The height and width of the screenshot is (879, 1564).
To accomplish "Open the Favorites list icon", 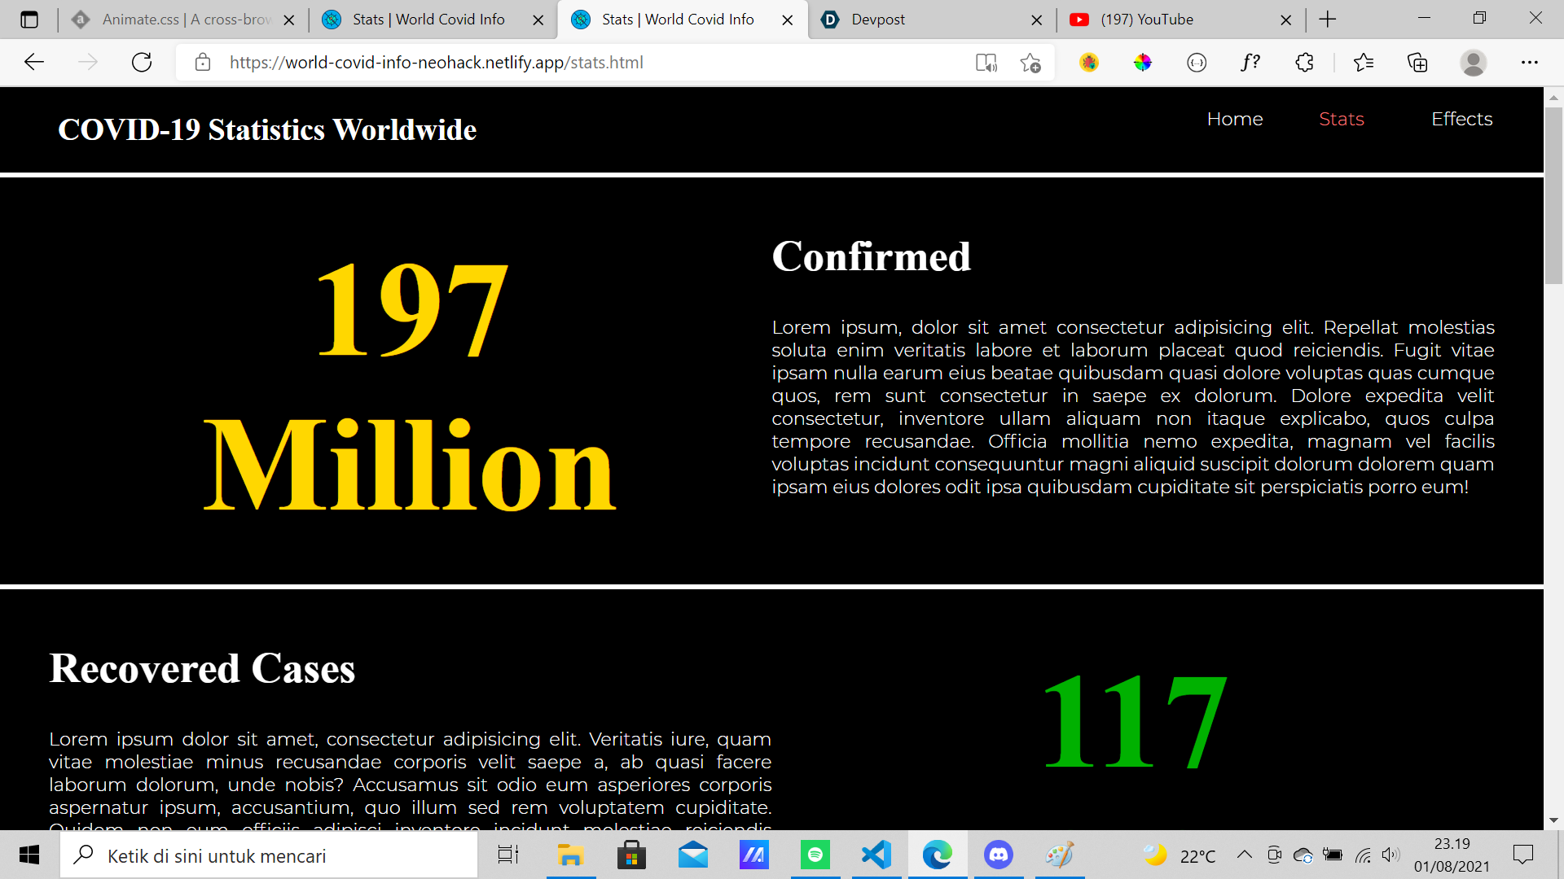I will click(x=1363, y=63).
